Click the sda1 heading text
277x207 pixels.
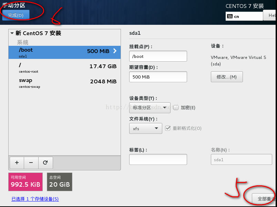point(135,33)
